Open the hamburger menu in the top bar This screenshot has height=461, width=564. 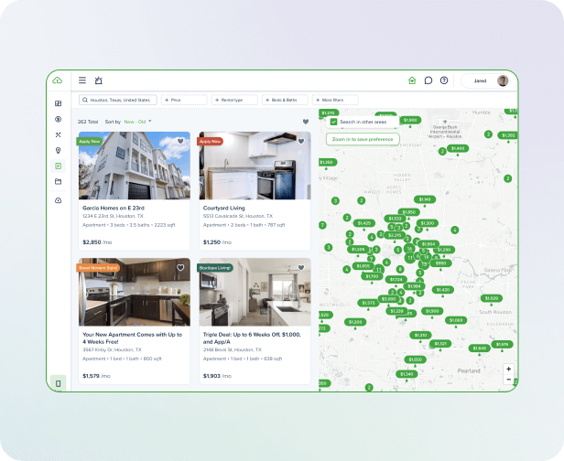(x=82, y=80)
